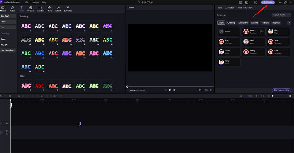Open the 16:9 aspect ratio dropdown
294x153 pixels.
click(201, 90)
